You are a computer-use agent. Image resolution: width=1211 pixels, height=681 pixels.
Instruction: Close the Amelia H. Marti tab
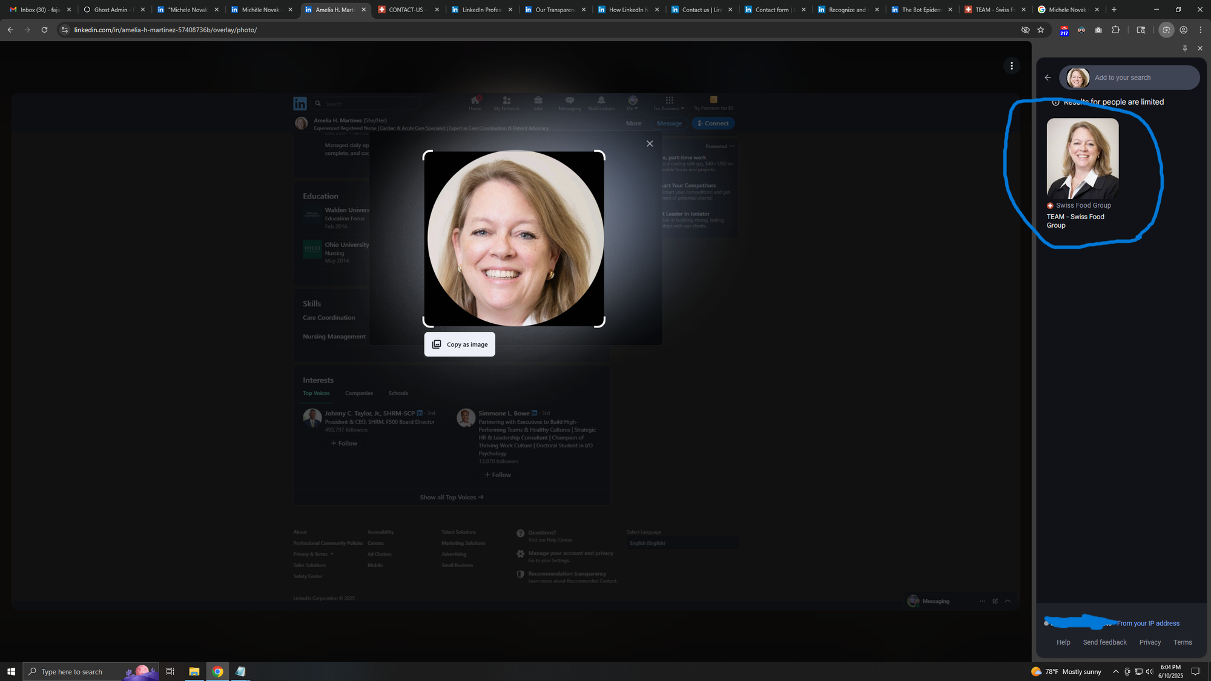[363, 10]
